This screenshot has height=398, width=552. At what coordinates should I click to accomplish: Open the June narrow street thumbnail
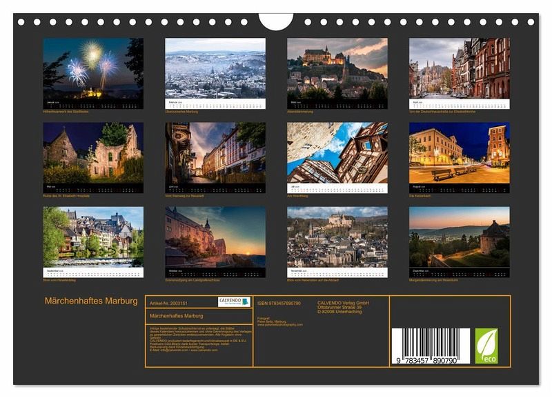point(215,152)
